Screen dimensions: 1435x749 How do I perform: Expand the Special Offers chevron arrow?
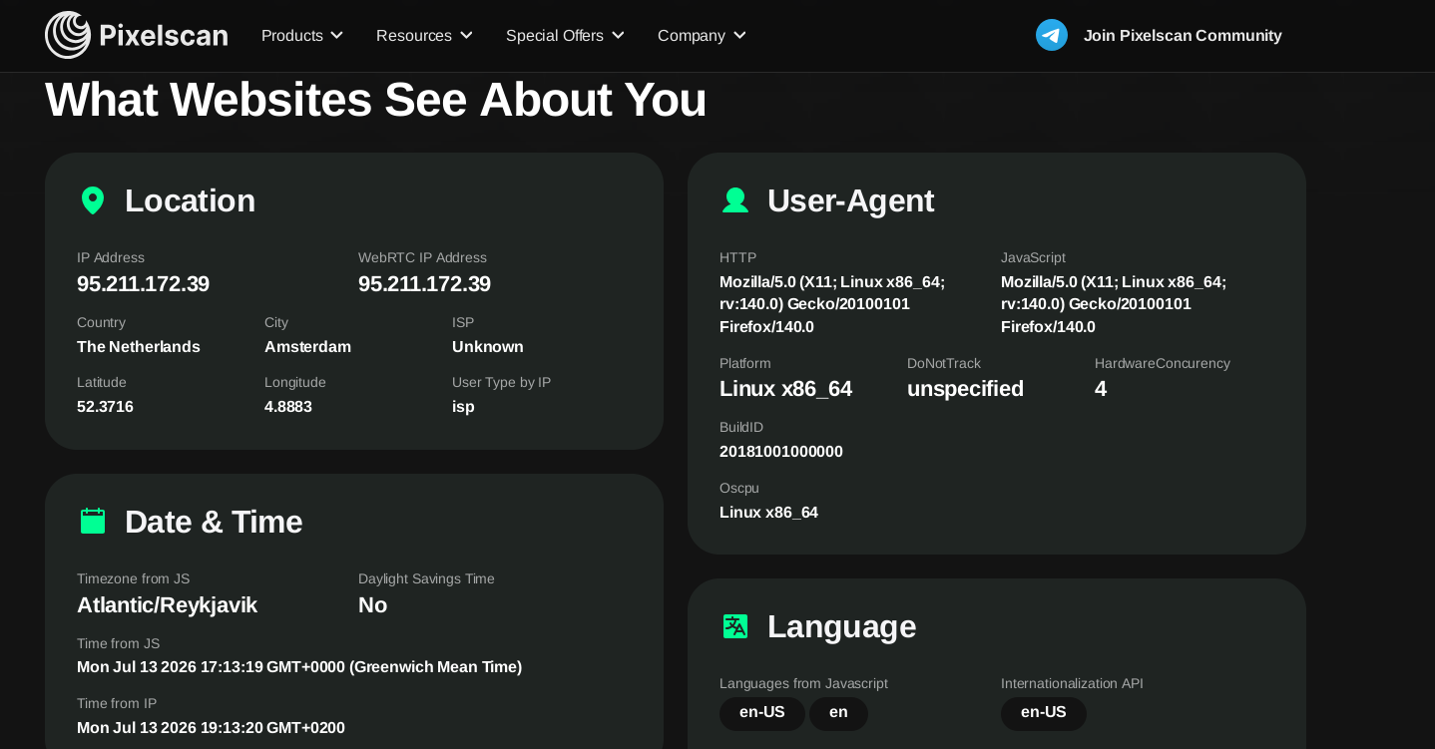coord(618,36)
